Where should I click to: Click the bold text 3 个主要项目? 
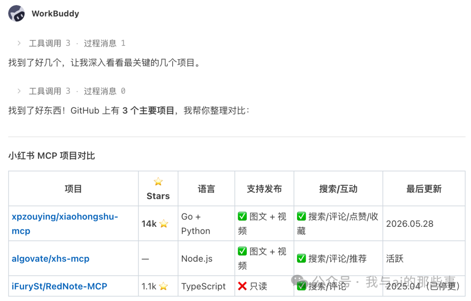(148, 110)
